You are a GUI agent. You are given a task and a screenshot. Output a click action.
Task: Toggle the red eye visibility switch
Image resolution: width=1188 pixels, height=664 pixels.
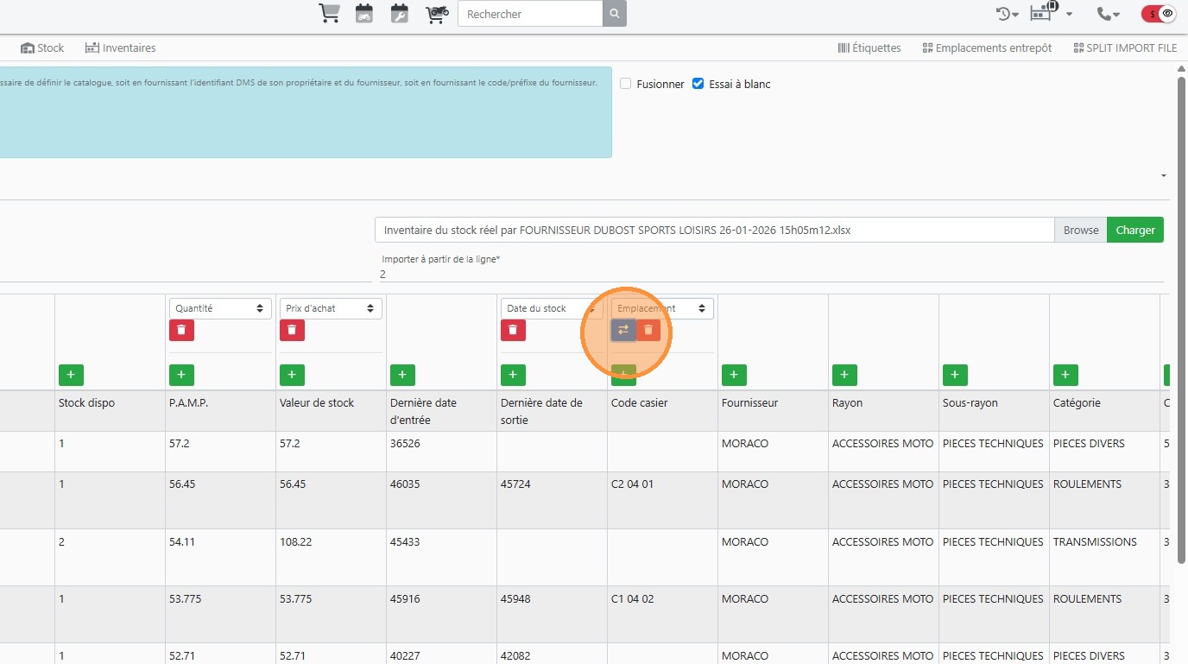pyautogui.click(x=1158, y=14)
